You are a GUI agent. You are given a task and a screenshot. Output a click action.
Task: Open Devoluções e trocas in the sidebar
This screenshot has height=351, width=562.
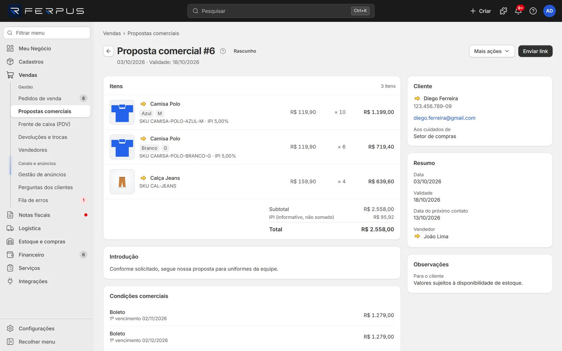click(51, 137)
